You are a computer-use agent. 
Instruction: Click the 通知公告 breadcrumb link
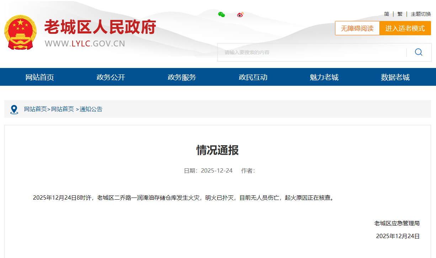coord(91,109)
